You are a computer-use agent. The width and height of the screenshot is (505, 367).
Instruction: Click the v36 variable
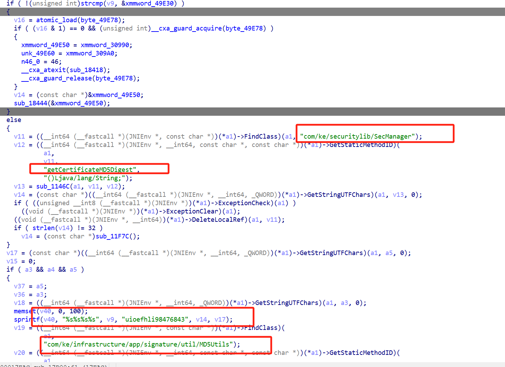pos(19,295)
